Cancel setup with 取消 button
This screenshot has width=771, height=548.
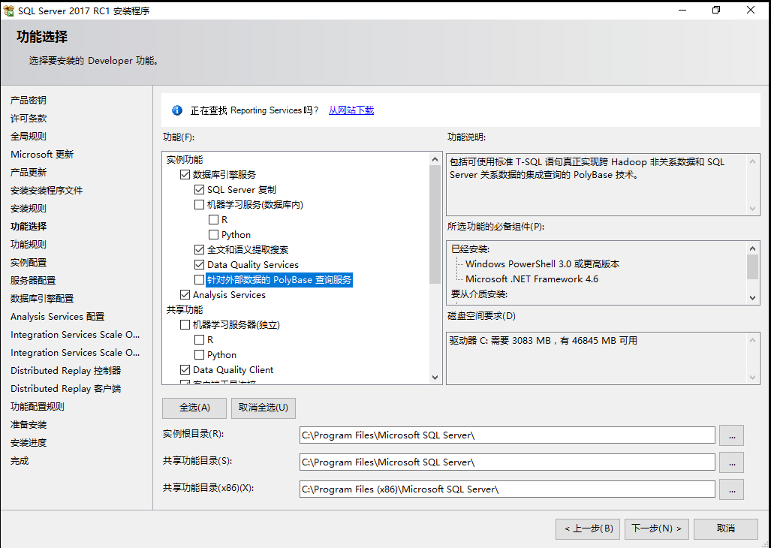pyautogui.click(x=725, y=528)
